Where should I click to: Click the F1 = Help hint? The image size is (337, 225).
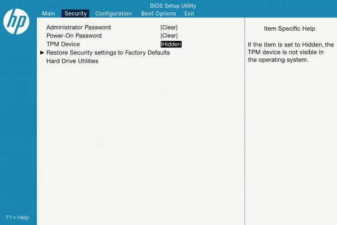[17, 217]
